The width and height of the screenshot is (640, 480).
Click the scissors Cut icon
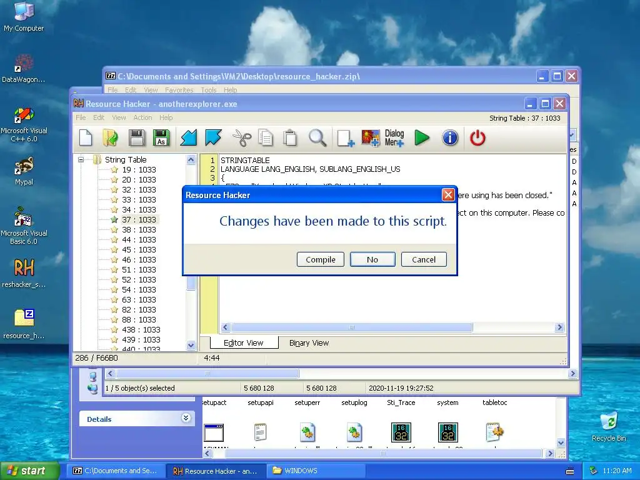[242, 137]
